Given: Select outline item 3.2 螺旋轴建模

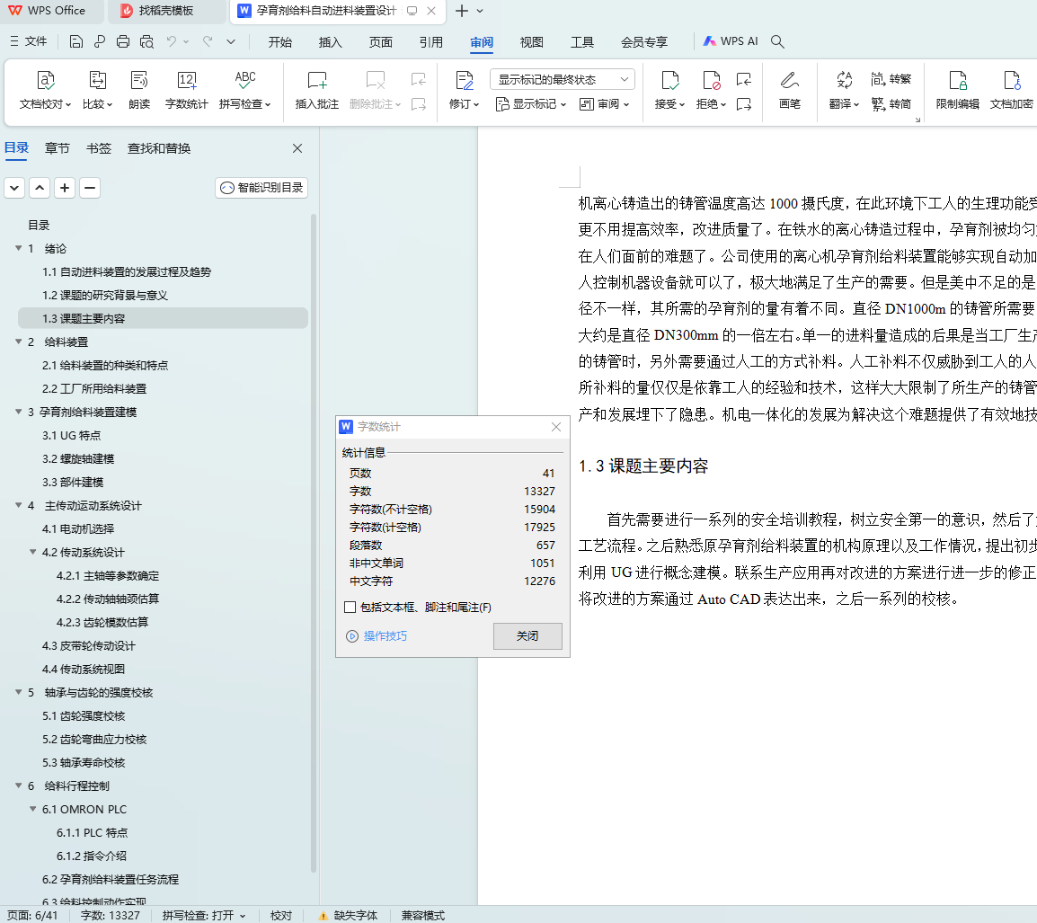Looking at the screenshot, I should (78, 458).
